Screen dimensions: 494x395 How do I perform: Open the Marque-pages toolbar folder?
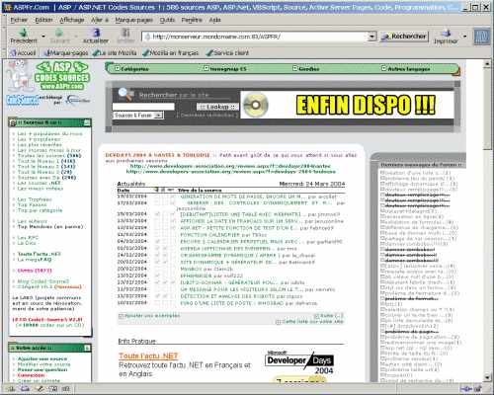click(x=66, y=52)
